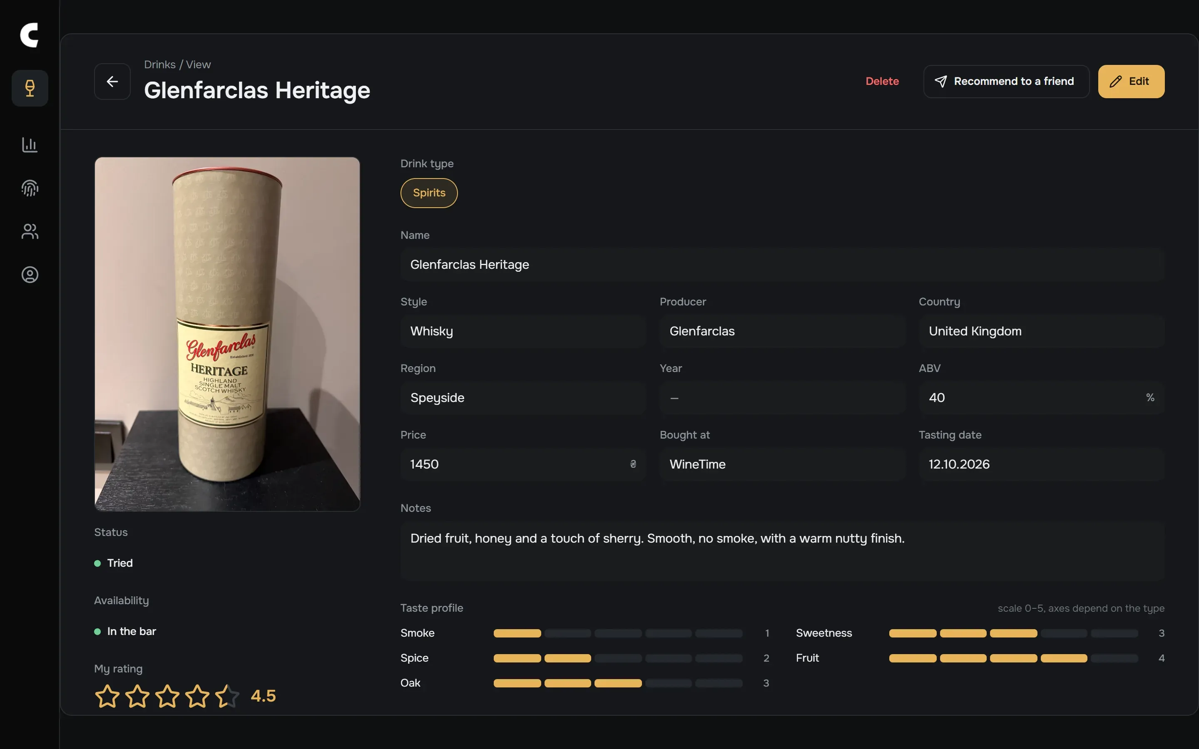
Task: Click the In the bar availability label
Action: pos(131,632)
